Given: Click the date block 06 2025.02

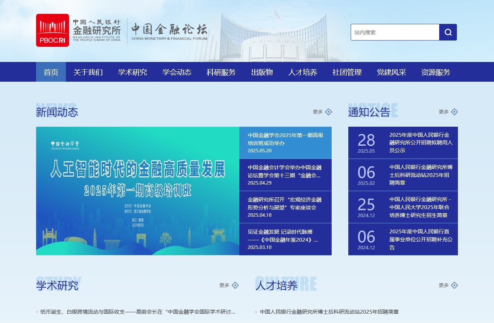Looking at the screenshot, I should click(366, 175).
